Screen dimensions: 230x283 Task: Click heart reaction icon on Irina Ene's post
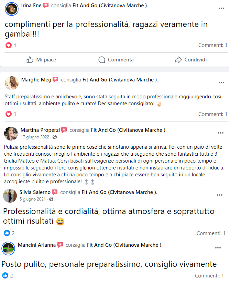point(9,45)
